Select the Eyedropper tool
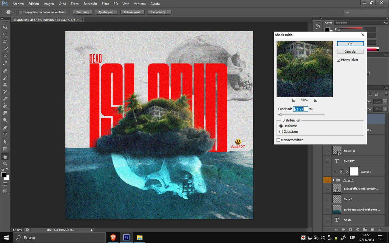Image resolution: width=389 pixels, height=243 pixels. [x=5, y=63]
